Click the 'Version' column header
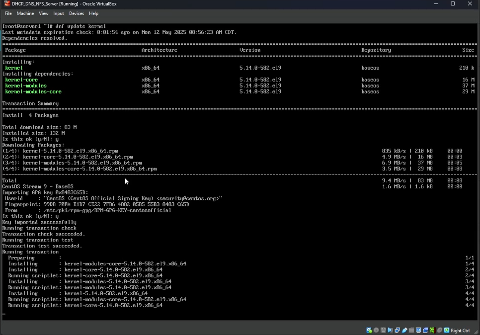The width and height of the screenshot is (480, 335). (250, 50)
